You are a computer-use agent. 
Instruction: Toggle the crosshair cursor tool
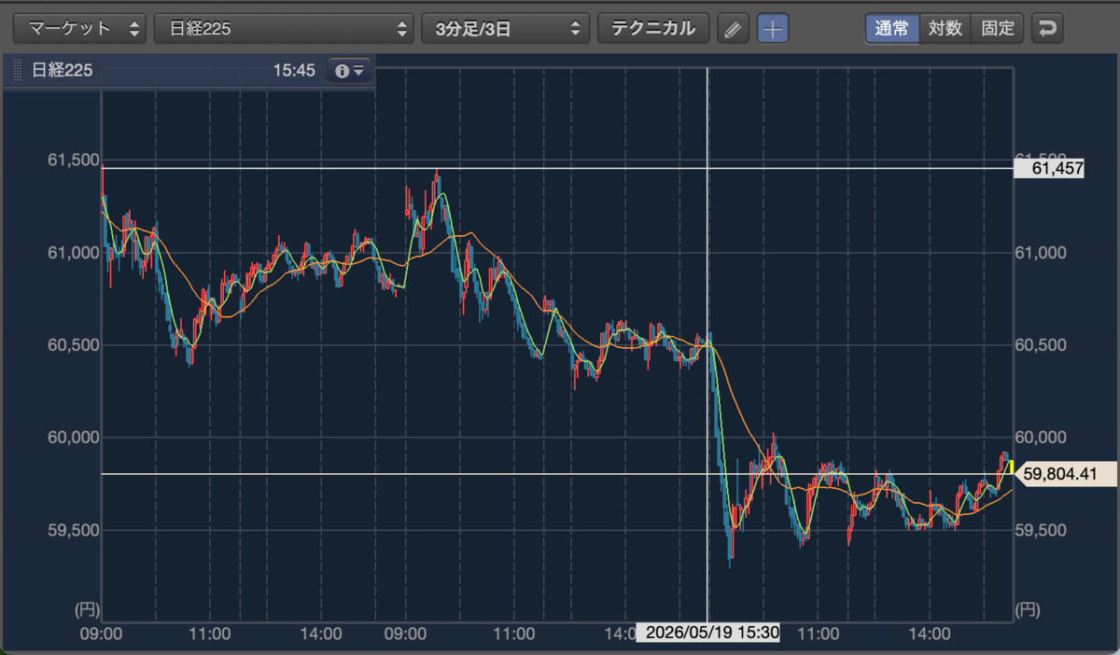pos(772,28)
